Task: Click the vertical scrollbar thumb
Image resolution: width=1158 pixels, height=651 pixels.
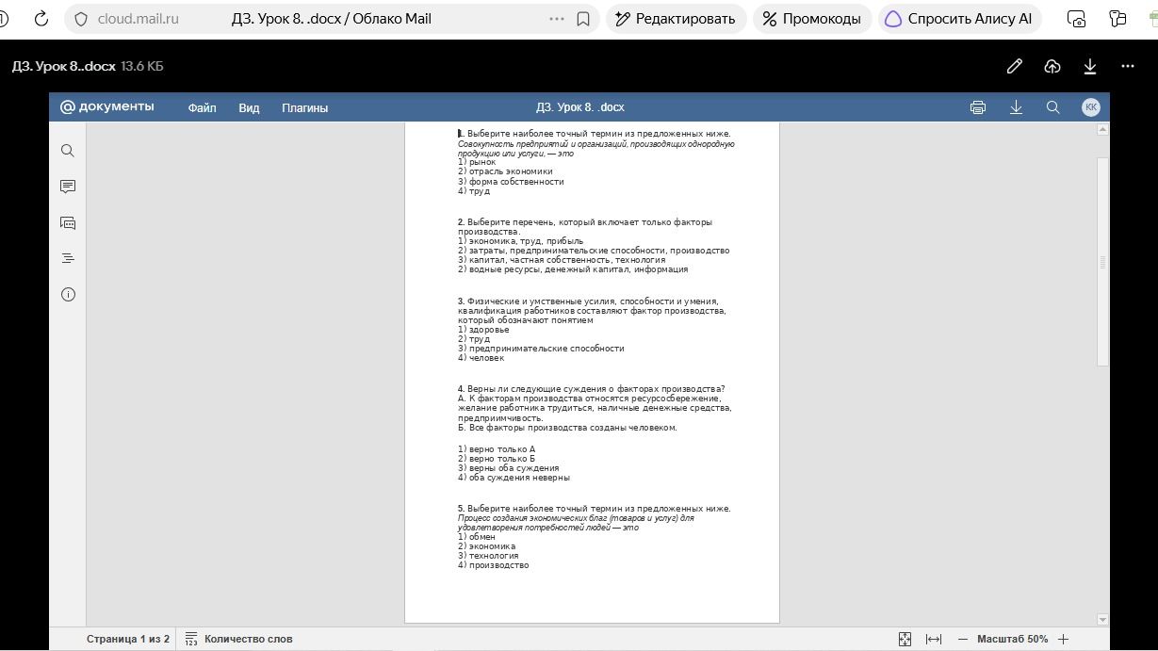Action: point(1103,262)
